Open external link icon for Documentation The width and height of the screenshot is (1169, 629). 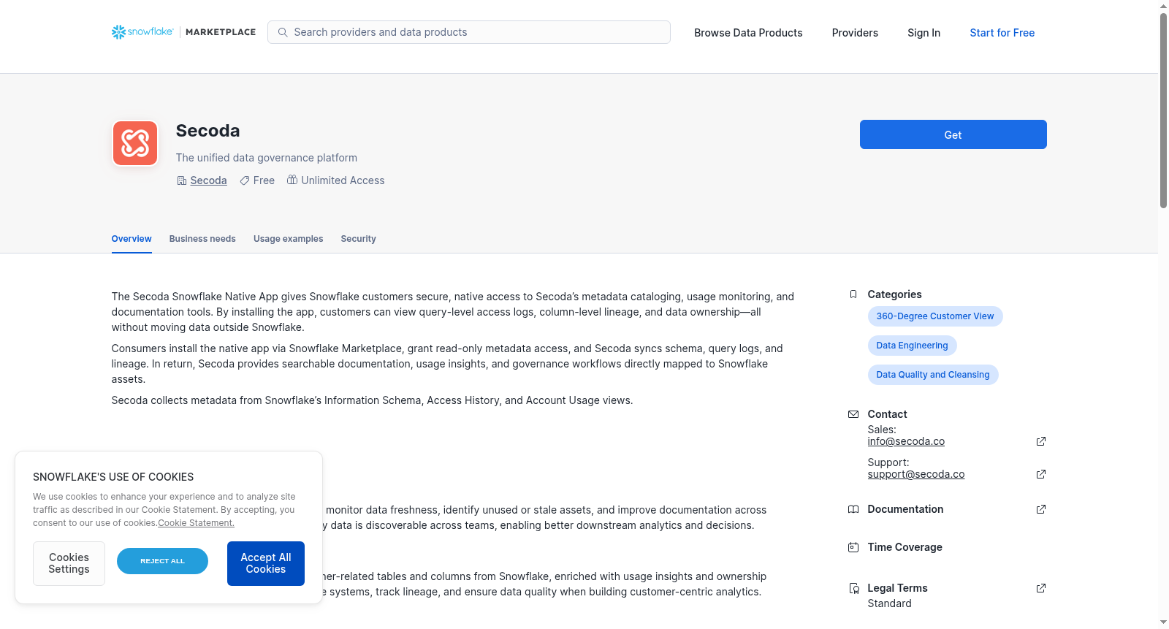tap(1041, 509)
